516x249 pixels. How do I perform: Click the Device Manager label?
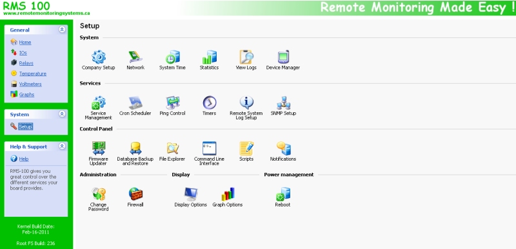(x=283, y=68)
